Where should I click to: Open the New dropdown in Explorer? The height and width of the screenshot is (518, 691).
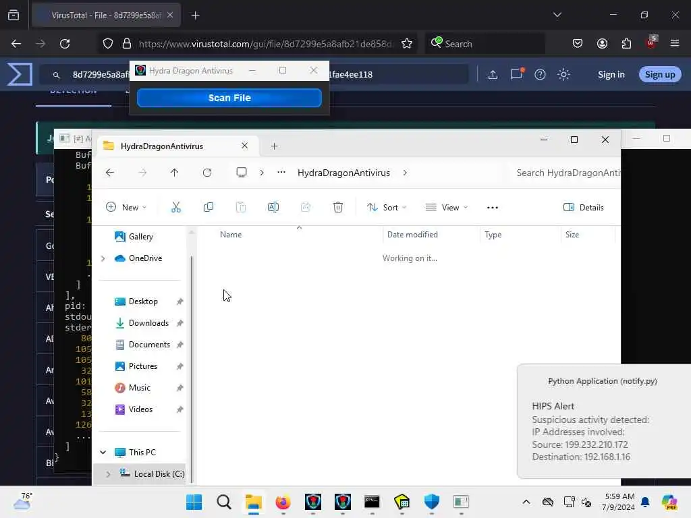point(126,207)
